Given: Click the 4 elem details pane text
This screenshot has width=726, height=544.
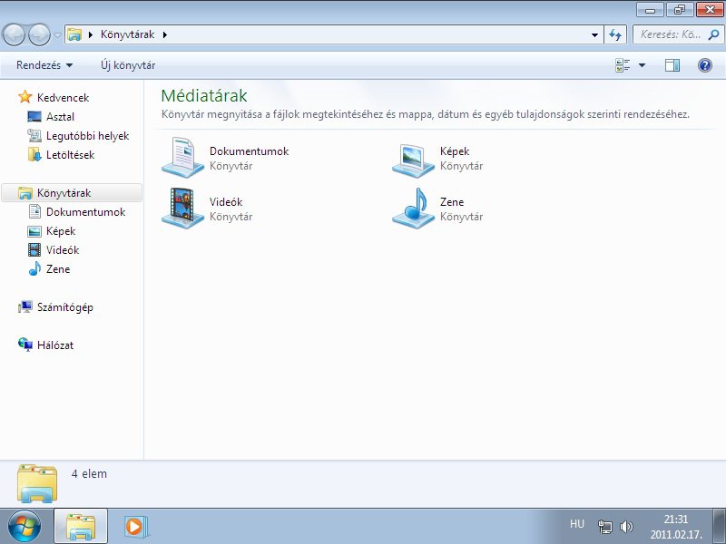Looking at the screenshot, I should (x=89, y=473).
